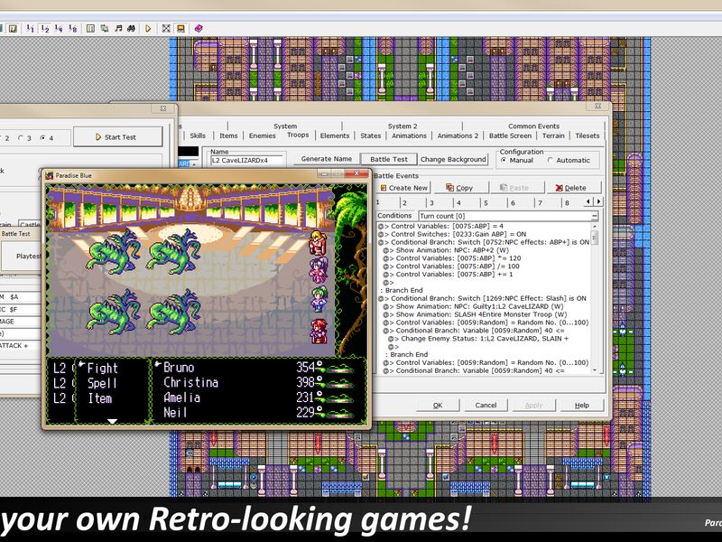Screen dimensions: 722x542
Task: Click the Help button in Database
Action: [581, 405]
